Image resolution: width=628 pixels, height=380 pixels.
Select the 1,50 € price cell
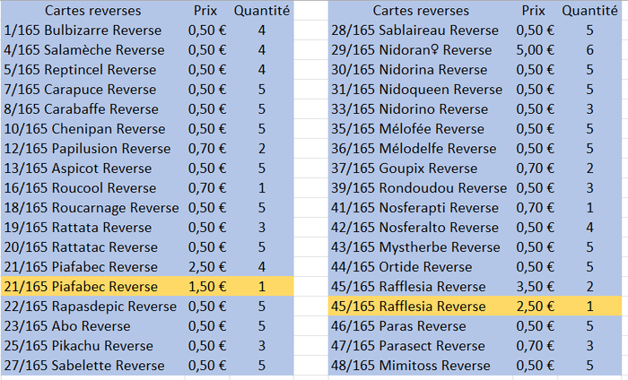pos(205,287)
